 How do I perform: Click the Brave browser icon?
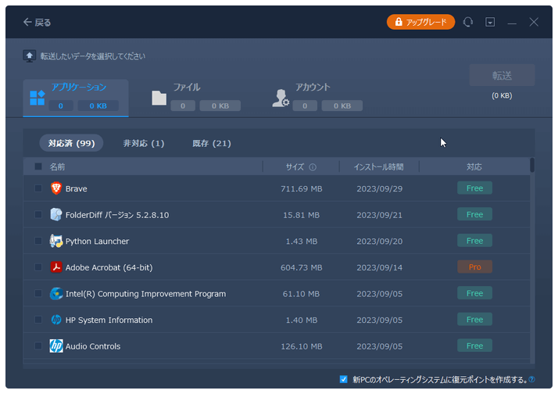pos(56,188)
